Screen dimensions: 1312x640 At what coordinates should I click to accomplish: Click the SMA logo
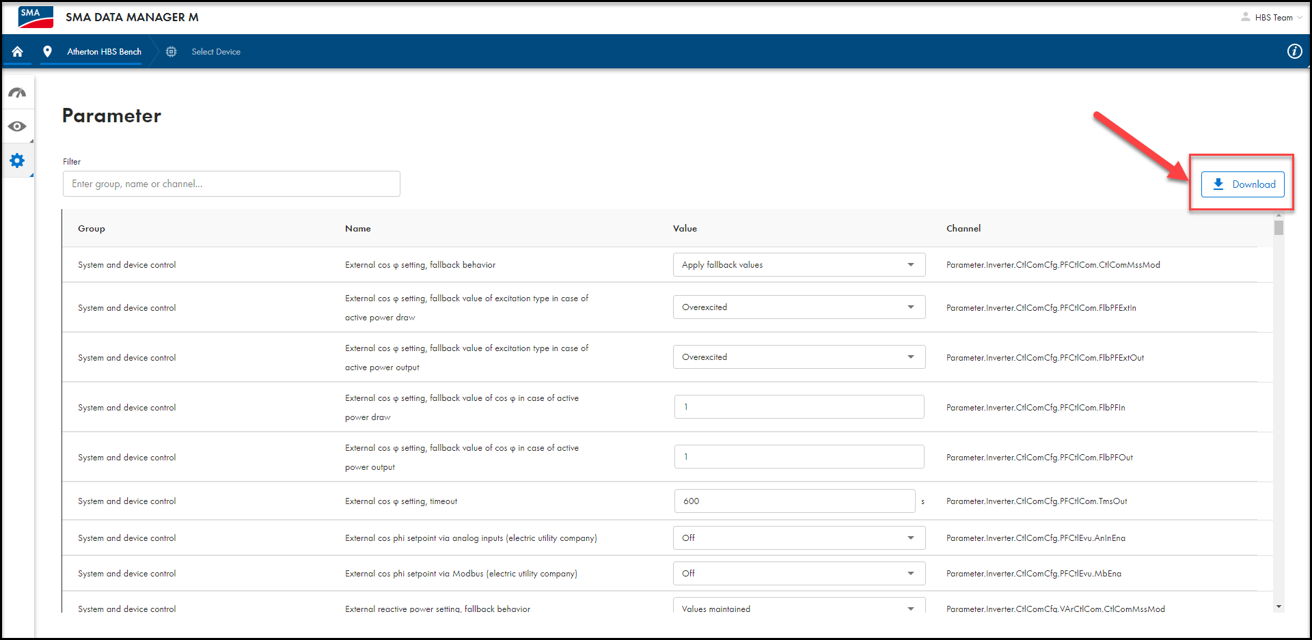click(36, 17)
